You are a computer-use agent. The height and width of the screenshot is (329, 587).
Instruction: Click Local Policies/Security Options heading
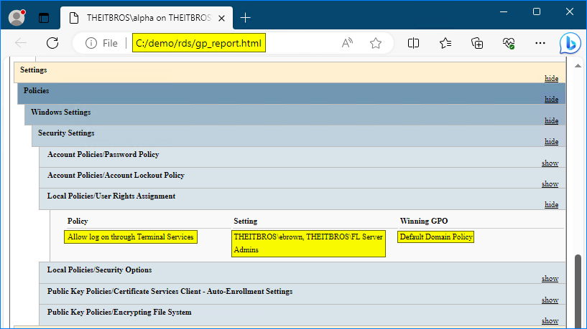click(x=100, y=270)
